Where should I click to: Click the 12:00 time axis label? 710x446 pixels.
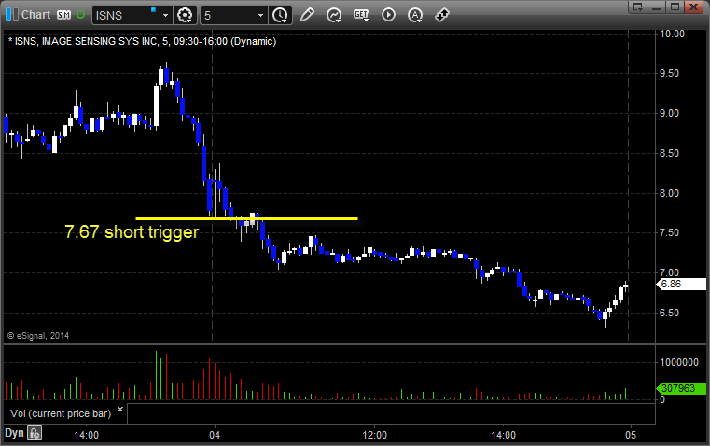pos(375,435)
